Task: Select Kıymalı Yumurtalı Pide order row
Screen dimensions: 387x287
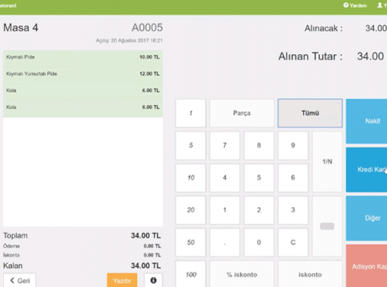Action: click(x=83, y=74)
